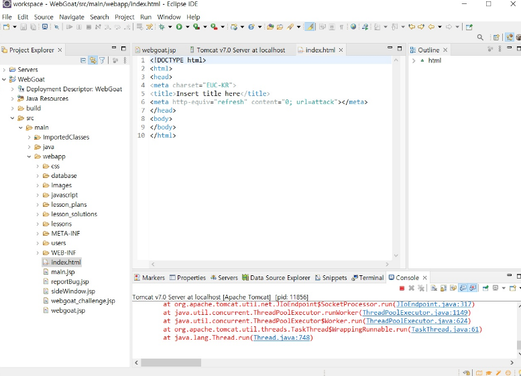Toggle Link with Editor in Project Explorer

pyautogui.click(x=93, y=60)
